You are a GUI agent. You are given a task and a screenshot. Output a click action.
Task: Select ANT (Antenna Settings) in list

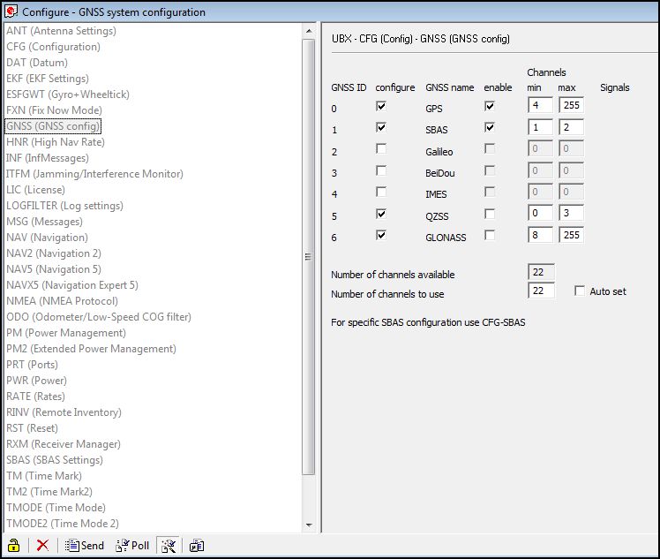click(61, 31)
